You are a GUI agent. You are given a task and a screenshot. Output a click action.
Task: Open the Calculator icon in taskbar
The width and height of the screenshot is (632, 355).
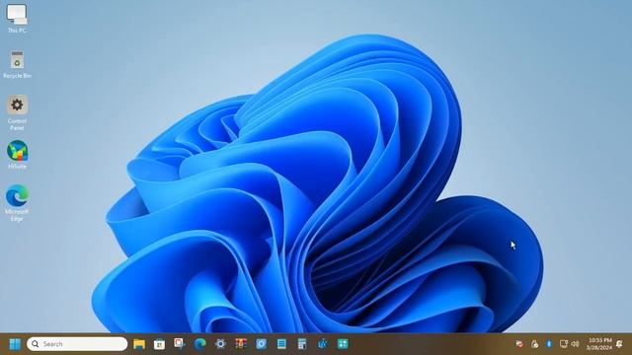[302, 344]
